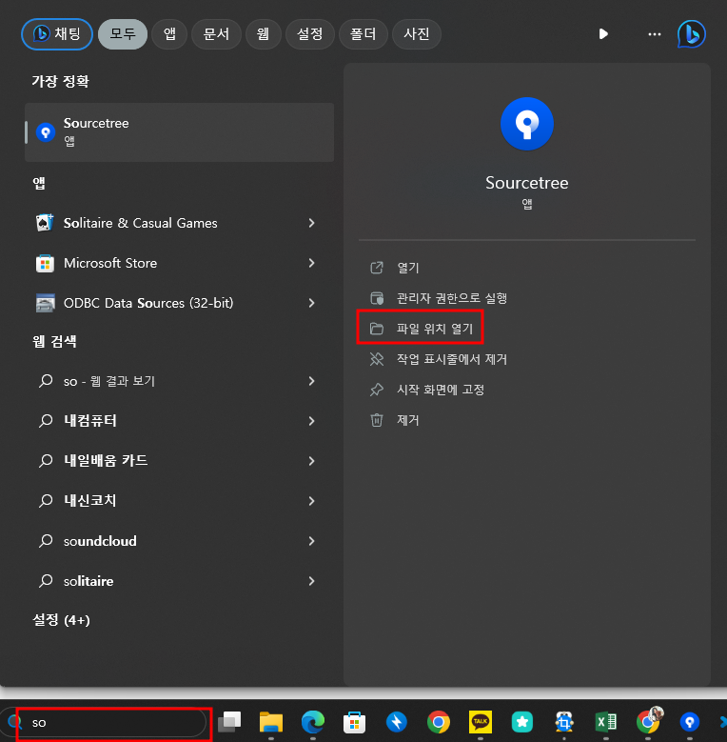The height and width of the screenshot is (742, 727).
Task: Click the Microsoft Store result icon
Action: pos(45,263)
